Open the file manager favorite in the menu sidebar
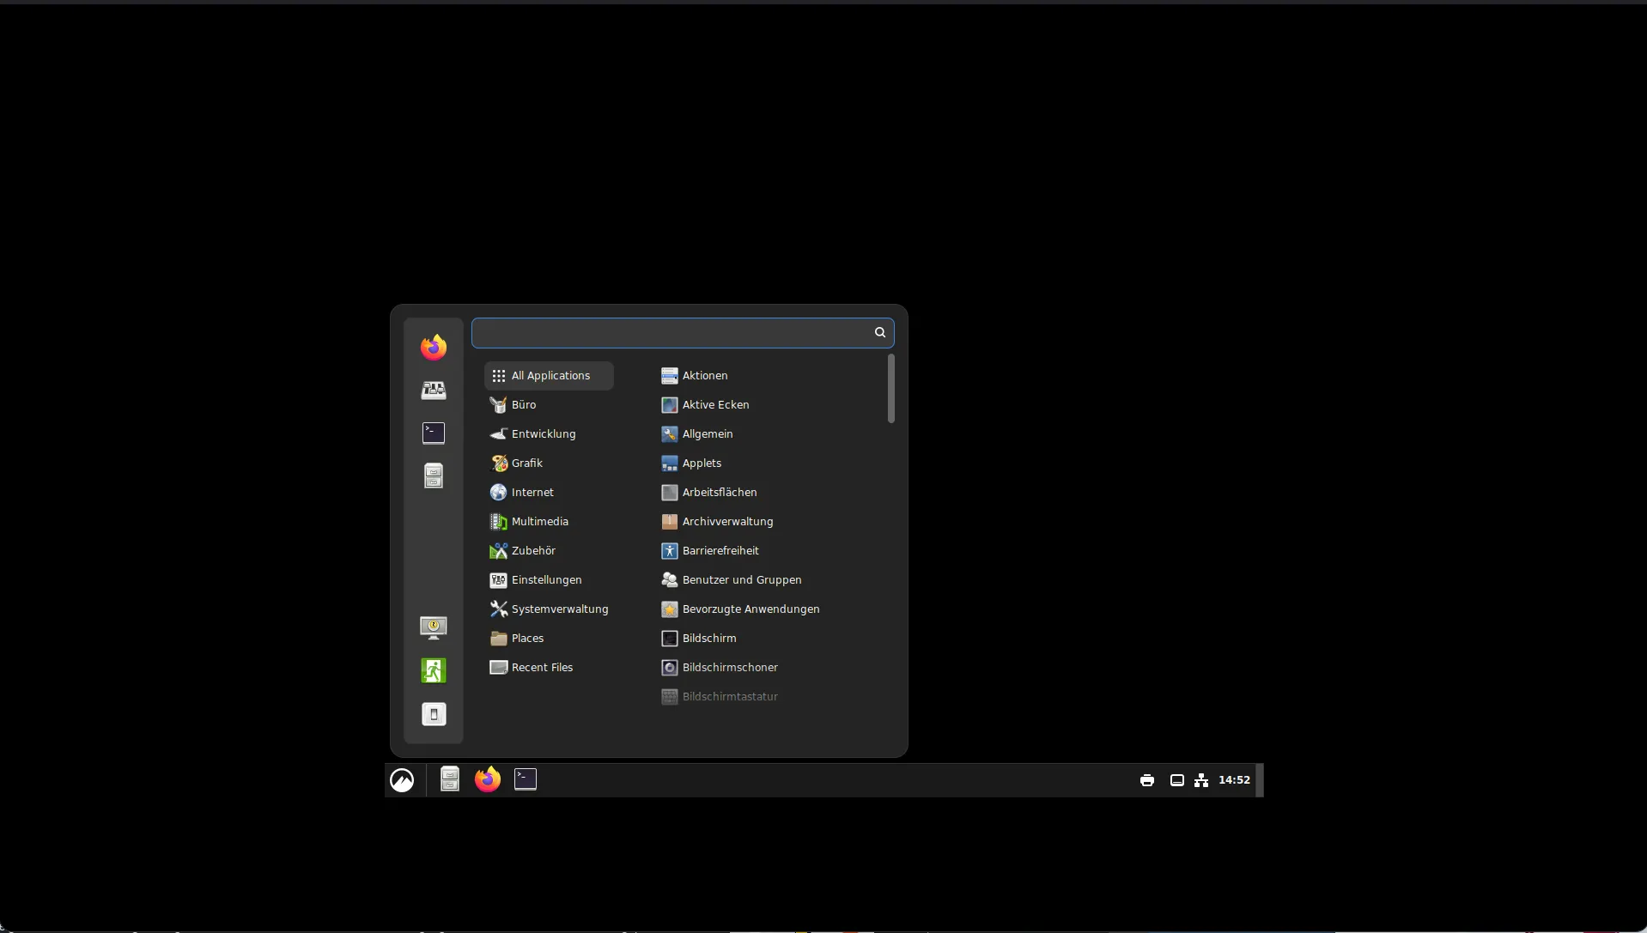Viewport: 1647px width, 933px height. pyautogui.click(x=434, y=476)
